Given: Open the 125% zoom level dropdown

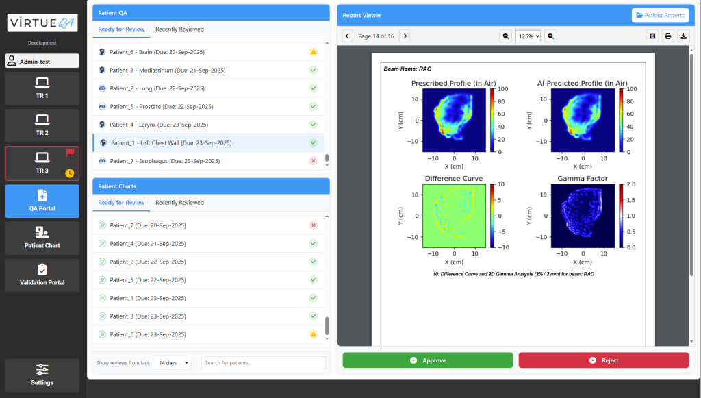Looking at the screenshot, I should tap(528, 36).
